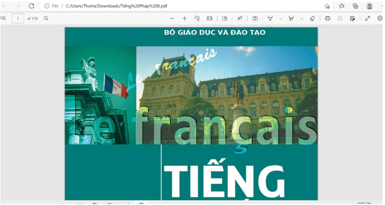385x205 pixels.
Task: Start Read aloud for the PDF
Action: tap(240, 18)
